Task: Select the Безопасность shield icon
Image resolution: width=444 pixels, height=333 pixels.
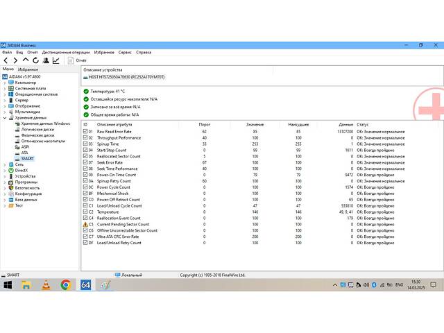Action: [11, 188]
